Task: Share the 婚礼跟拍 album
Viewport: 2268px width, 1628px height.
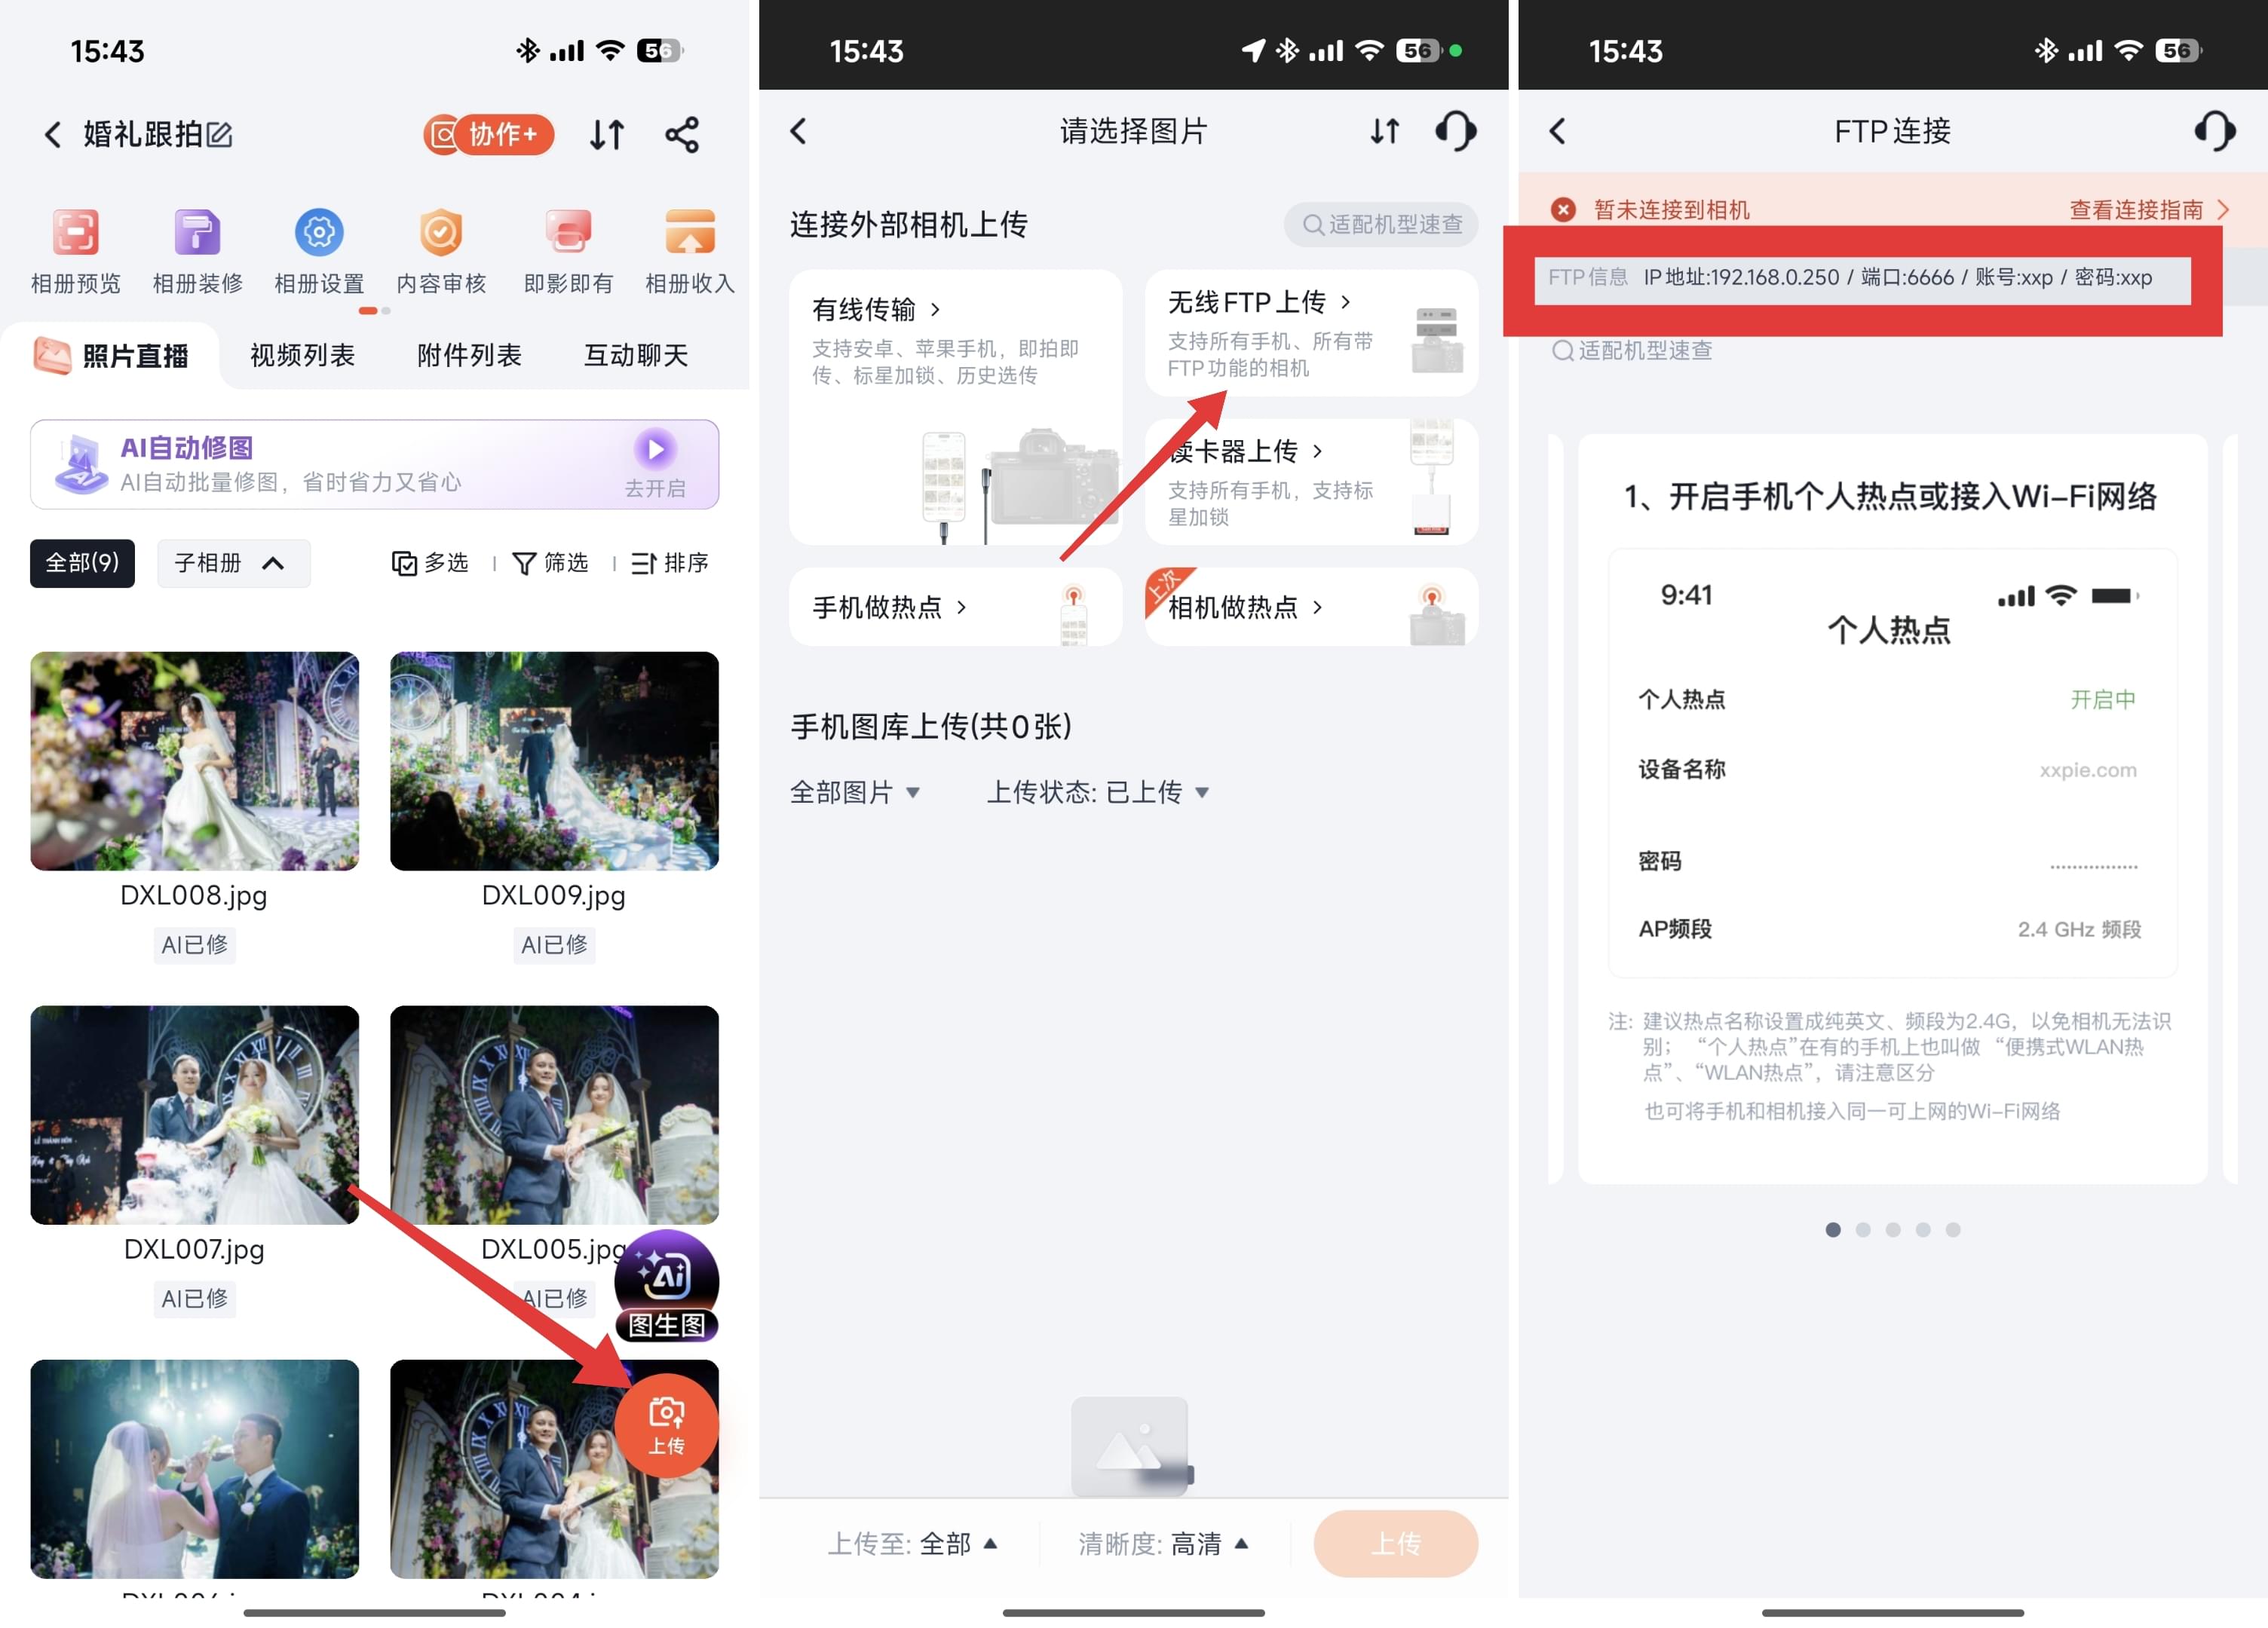Action: (x=682, y=134)
